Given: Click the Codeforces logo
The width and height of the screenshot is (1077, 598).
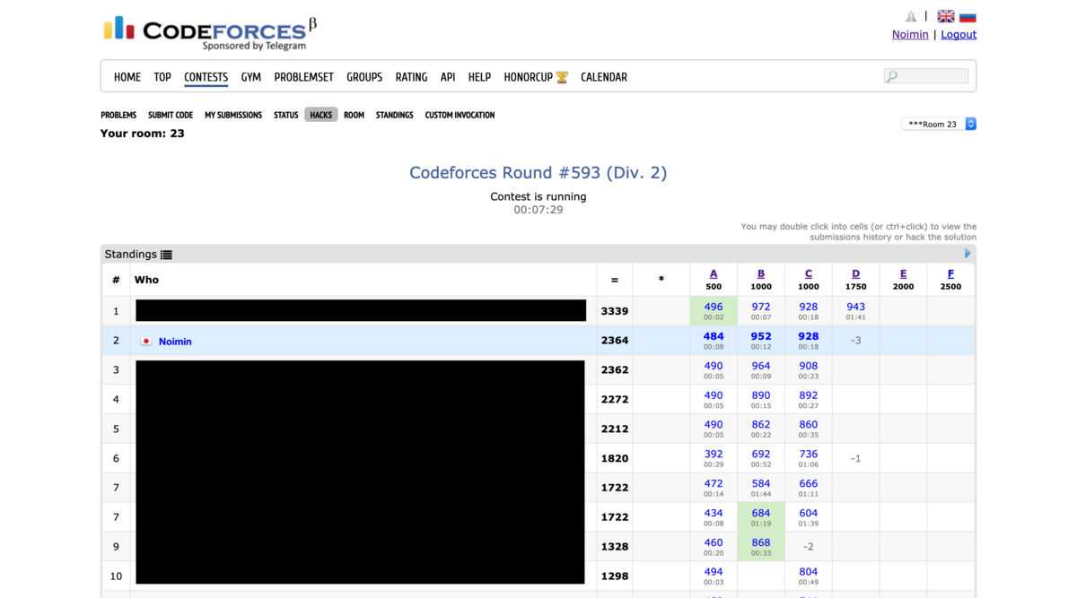Looking at the screenshot, I should tap(210, 33).
